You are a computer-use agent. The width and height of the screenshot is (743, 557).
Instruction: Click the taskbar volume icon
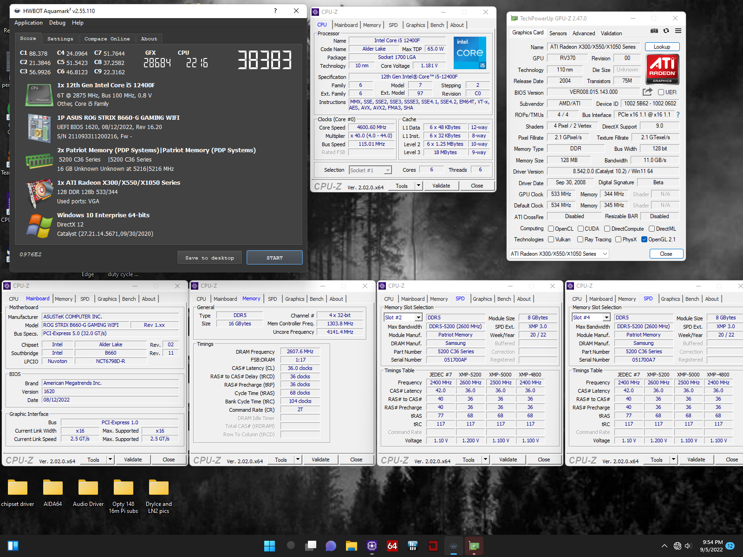[688, 546]
